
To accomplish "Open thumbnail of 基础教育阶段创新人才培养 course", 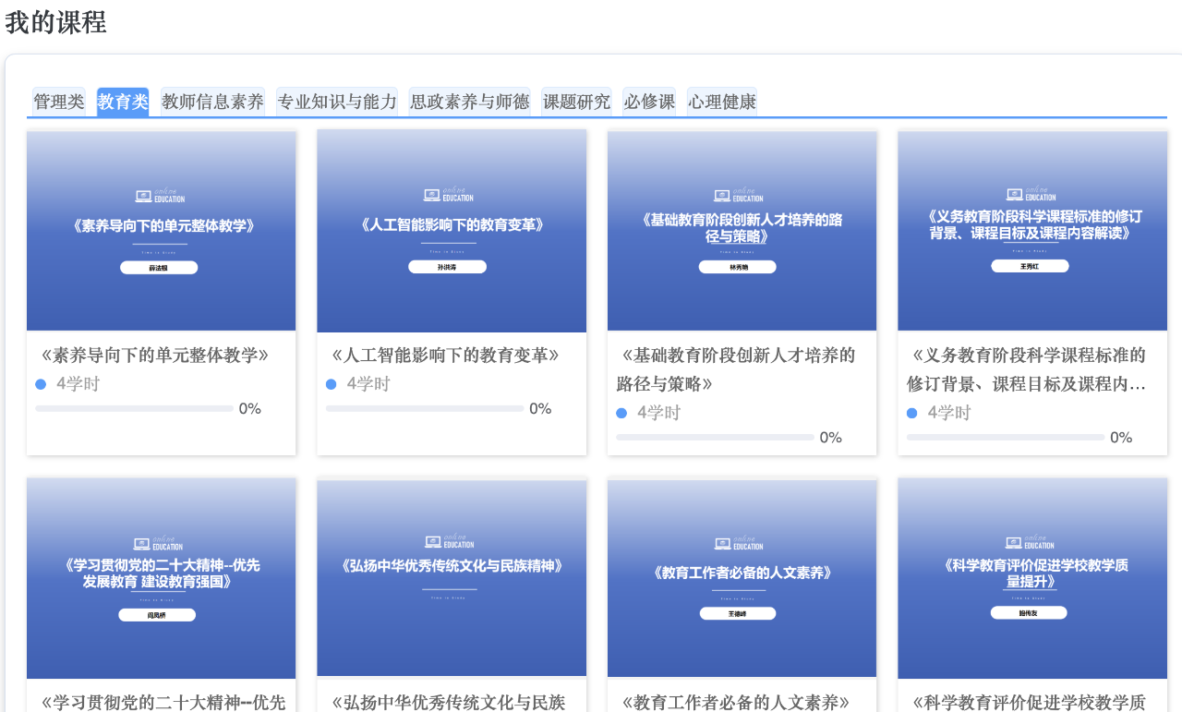I will pos(742,231).
